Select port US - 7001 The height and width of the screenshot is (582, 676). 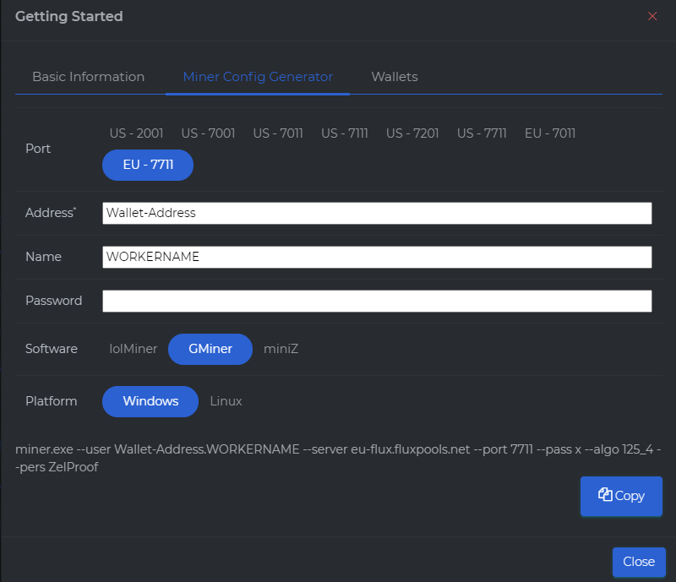[208, 133]
